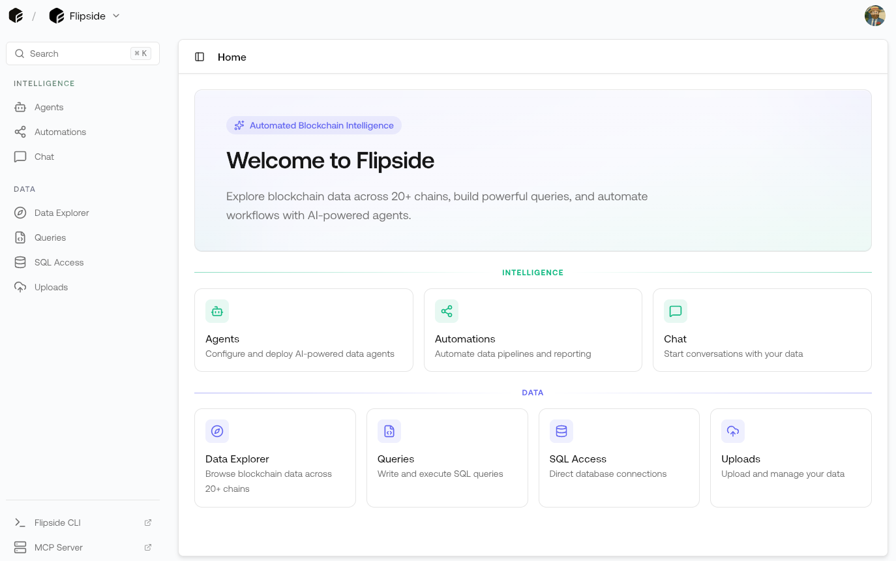The image size is (896, 561).
Task: Click 'Automate data pipelines and reporting' text
Action: 513,354
